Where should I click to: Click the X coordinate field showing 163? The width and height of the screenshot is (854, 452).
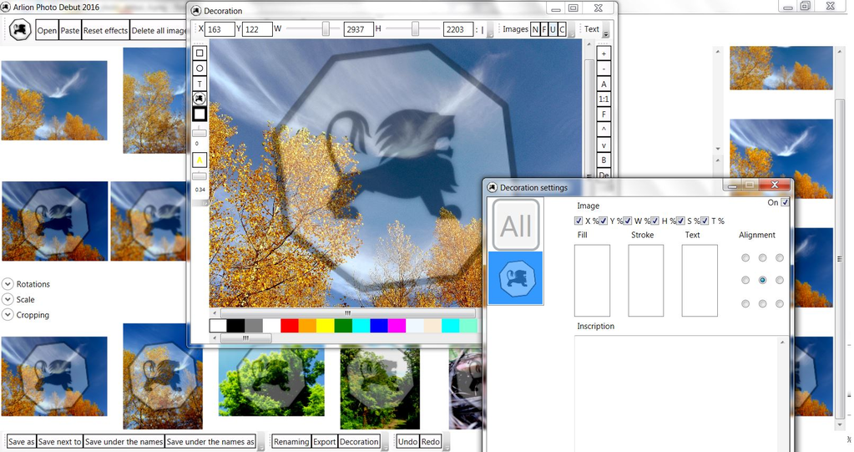click(x=220, y=29)
